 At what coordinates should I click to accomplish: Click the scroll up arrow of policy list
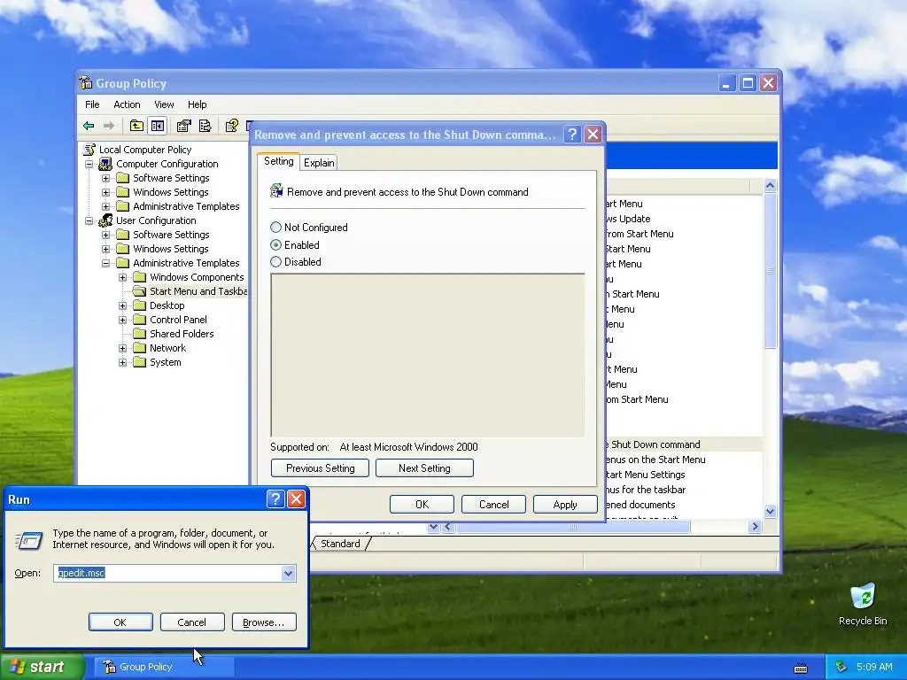[x=770, y=186]
